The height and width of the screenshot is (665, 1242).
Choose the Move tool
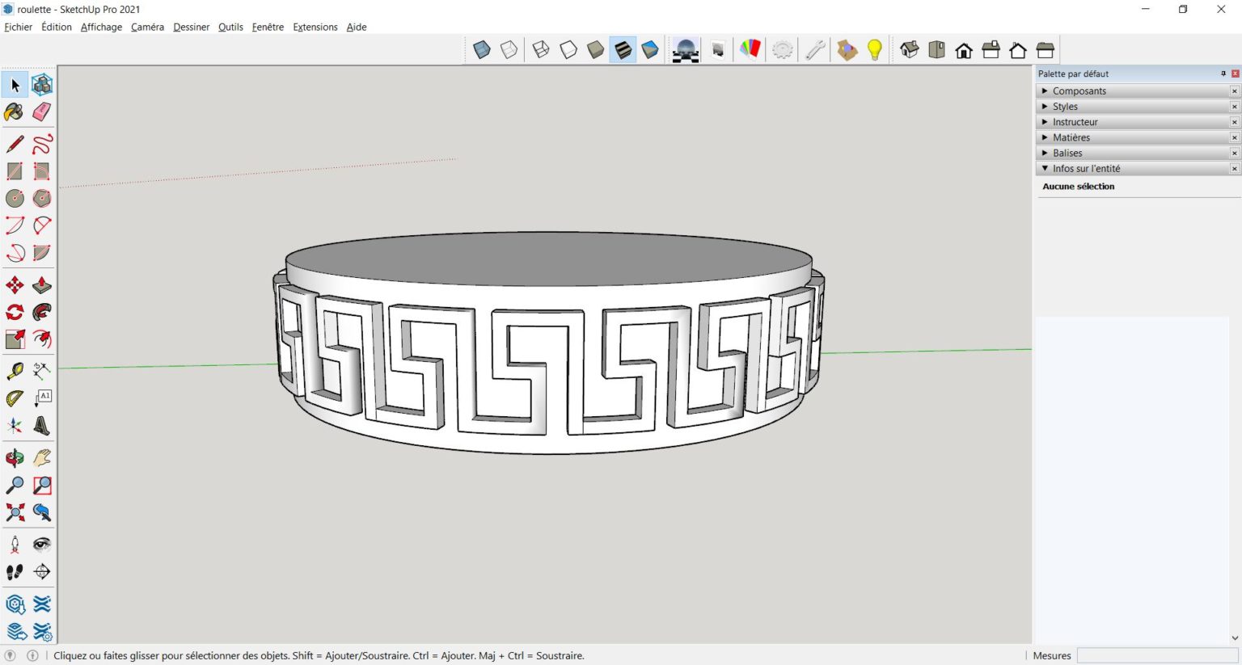15,285
